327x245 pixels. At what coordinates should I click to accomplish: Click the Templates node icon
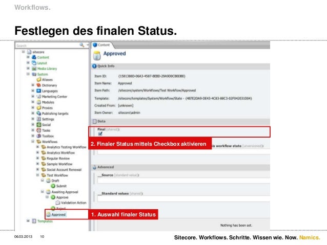(34, 221)
